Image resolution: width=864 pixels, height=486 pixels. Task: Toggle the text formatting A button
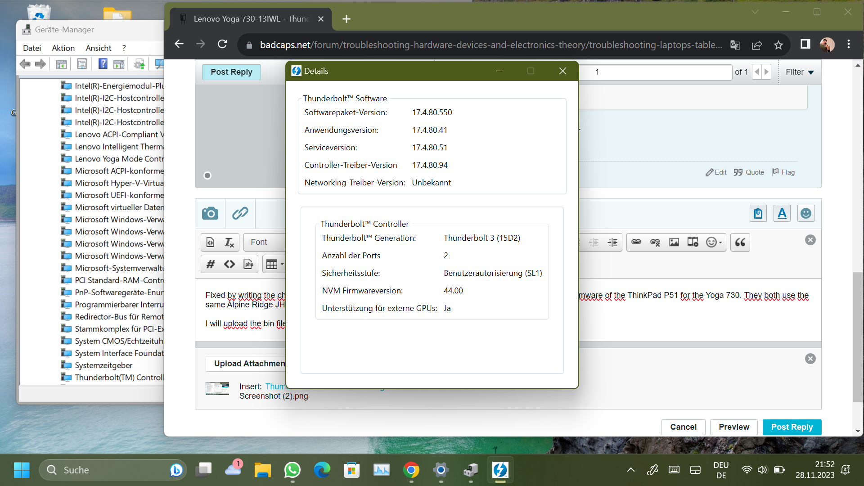(x=782, y=213)
